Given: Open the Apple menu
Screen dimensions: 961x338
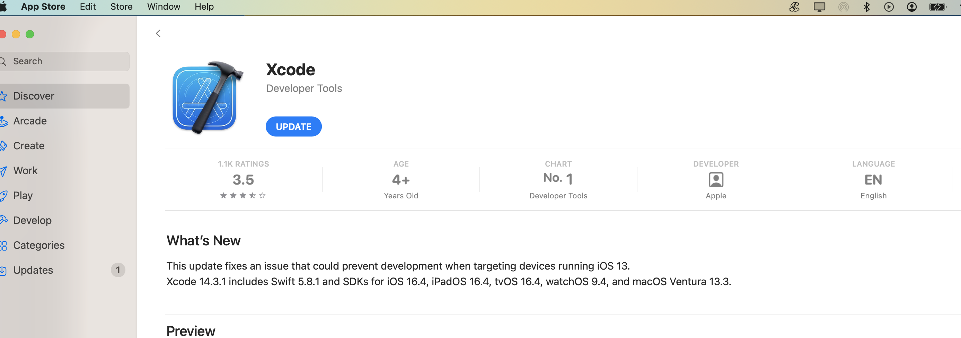Looking at the screenshot, I should pos(3,7).
